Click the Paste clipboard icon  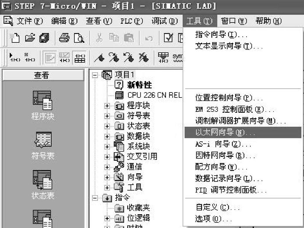point(129,38)
